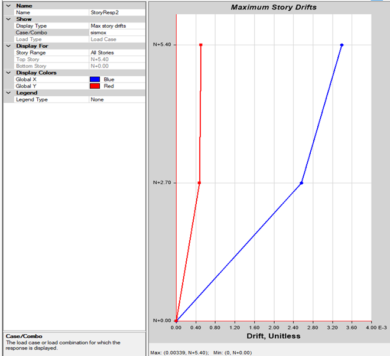Pick the Global X blue color swatch
Screen dimensions: 390x356
tap(95, 79)
